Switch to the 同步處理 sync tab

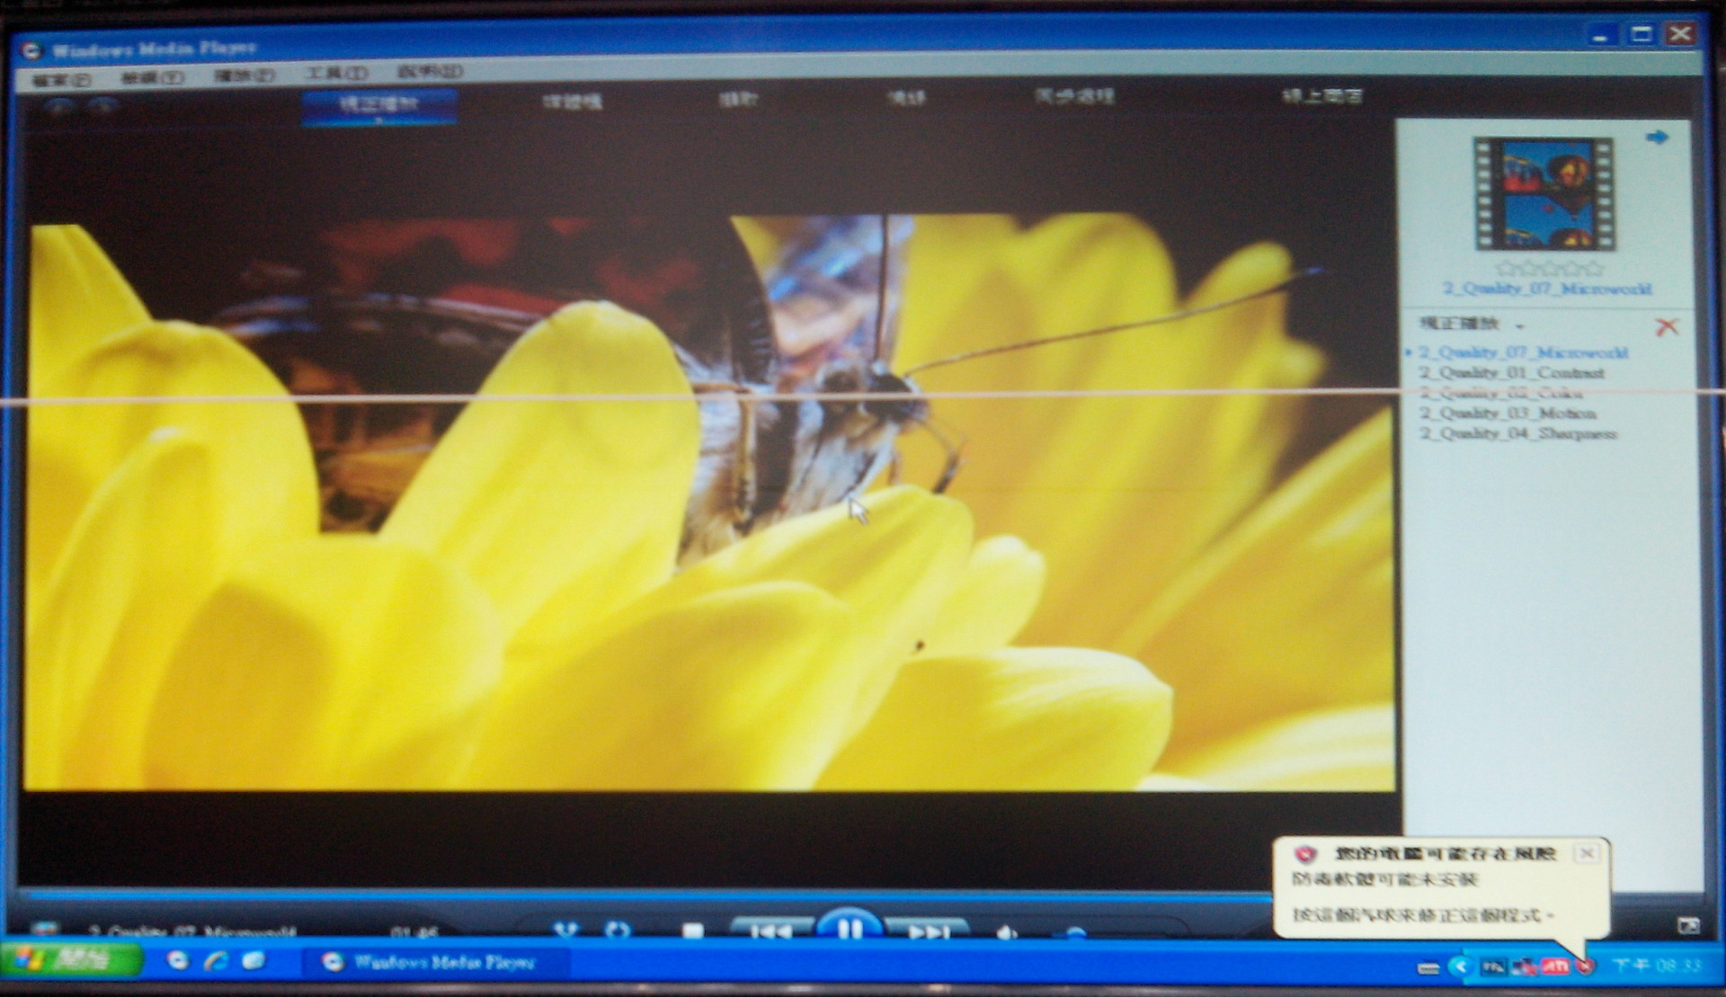1074,95
